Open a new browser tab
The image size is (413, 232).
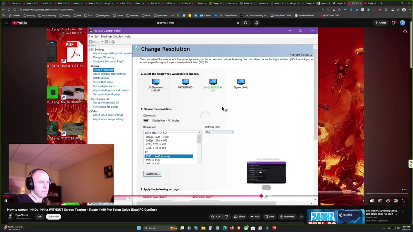point(381,3)
